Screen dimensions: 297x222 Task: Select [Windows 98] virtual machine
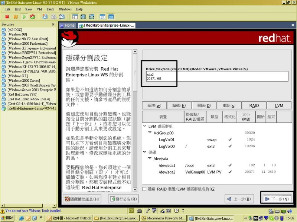point(17,34)
